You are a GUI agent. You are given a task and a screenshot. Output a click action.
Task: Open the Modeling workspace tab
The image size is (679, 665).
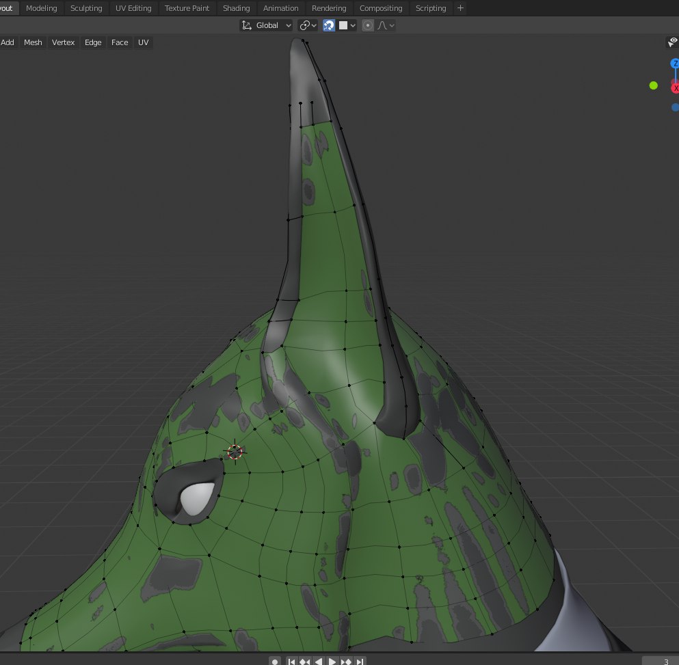[x=41, y=8]
